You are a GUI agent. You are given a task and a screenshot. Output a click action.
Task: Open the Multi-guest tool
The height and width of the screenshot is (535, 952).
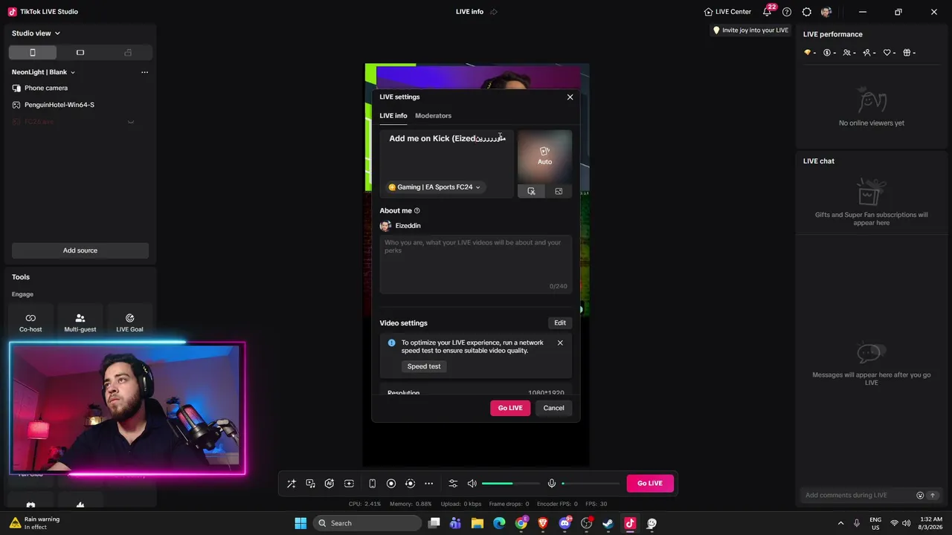pyautogui.click(x=80, y=322)
